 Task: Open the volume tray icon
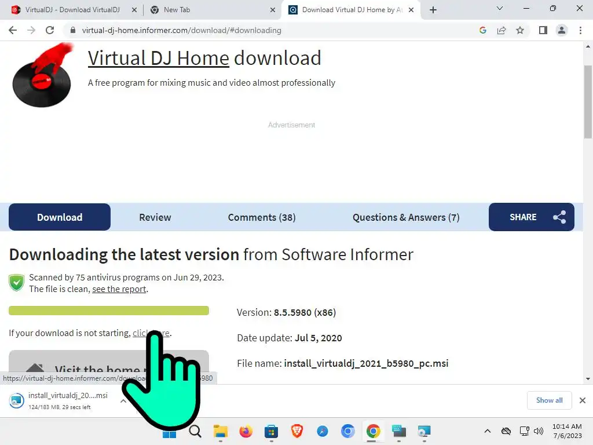pyautogui.click(x=539, y=431)
